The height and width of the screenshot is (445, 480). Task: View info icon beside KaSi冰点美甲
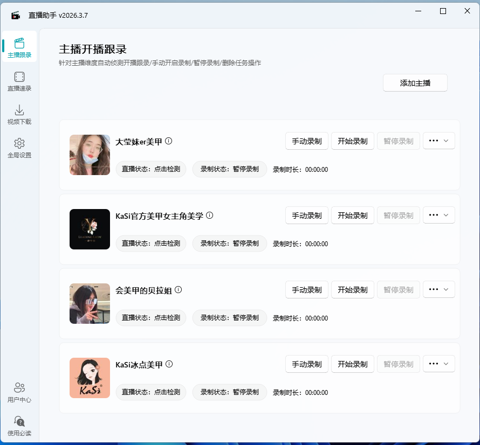coord(169,364)
